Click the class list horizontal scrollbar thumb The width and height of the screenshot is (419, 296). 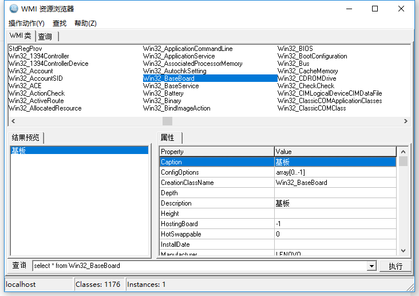[x=167, y=121]
